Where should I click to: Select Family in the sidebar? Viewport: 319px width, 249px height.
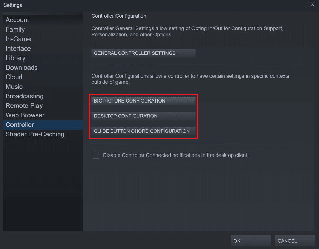[x=43, y=29]
